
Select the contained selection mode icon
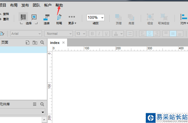[34, 17]
